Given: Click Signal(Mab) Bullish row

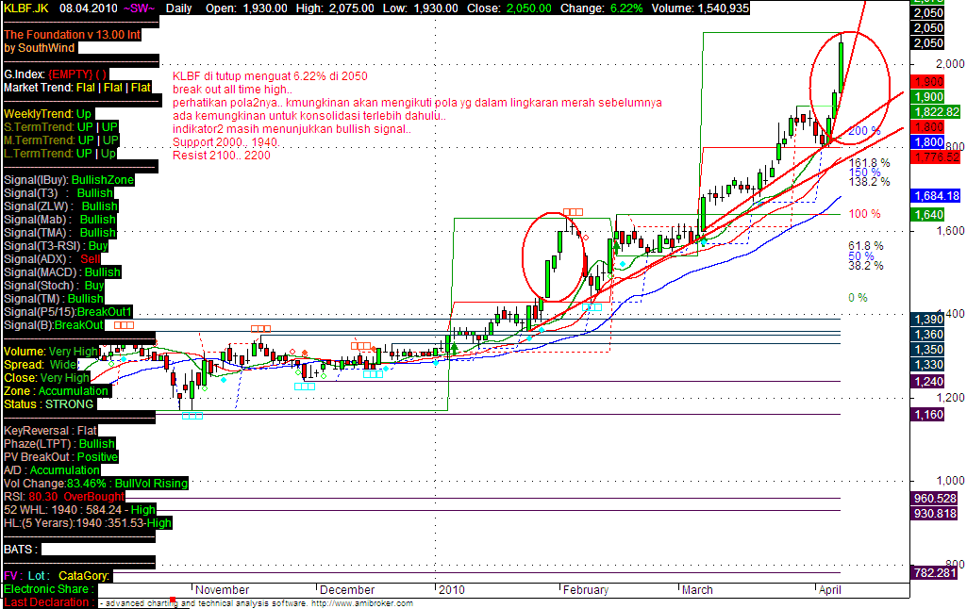Looking at the screenshot, I should 59,220.
